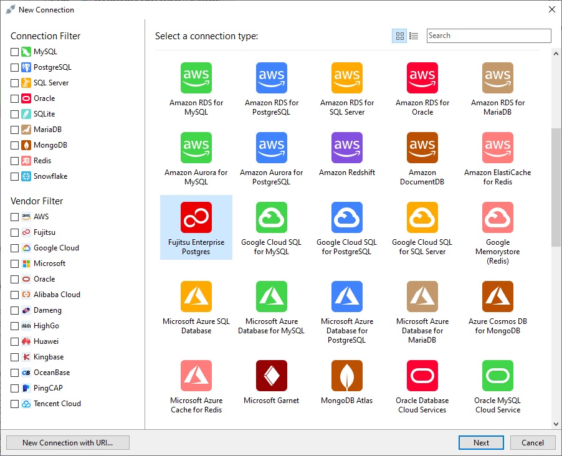Viewport: 562px width, 456px height.
Task: Toggle the HighGo vendor checkbox
Action: [x=15, y=326]
